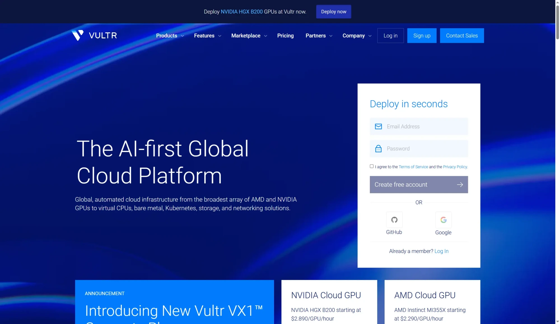Open the Products menu

point(167,36)
